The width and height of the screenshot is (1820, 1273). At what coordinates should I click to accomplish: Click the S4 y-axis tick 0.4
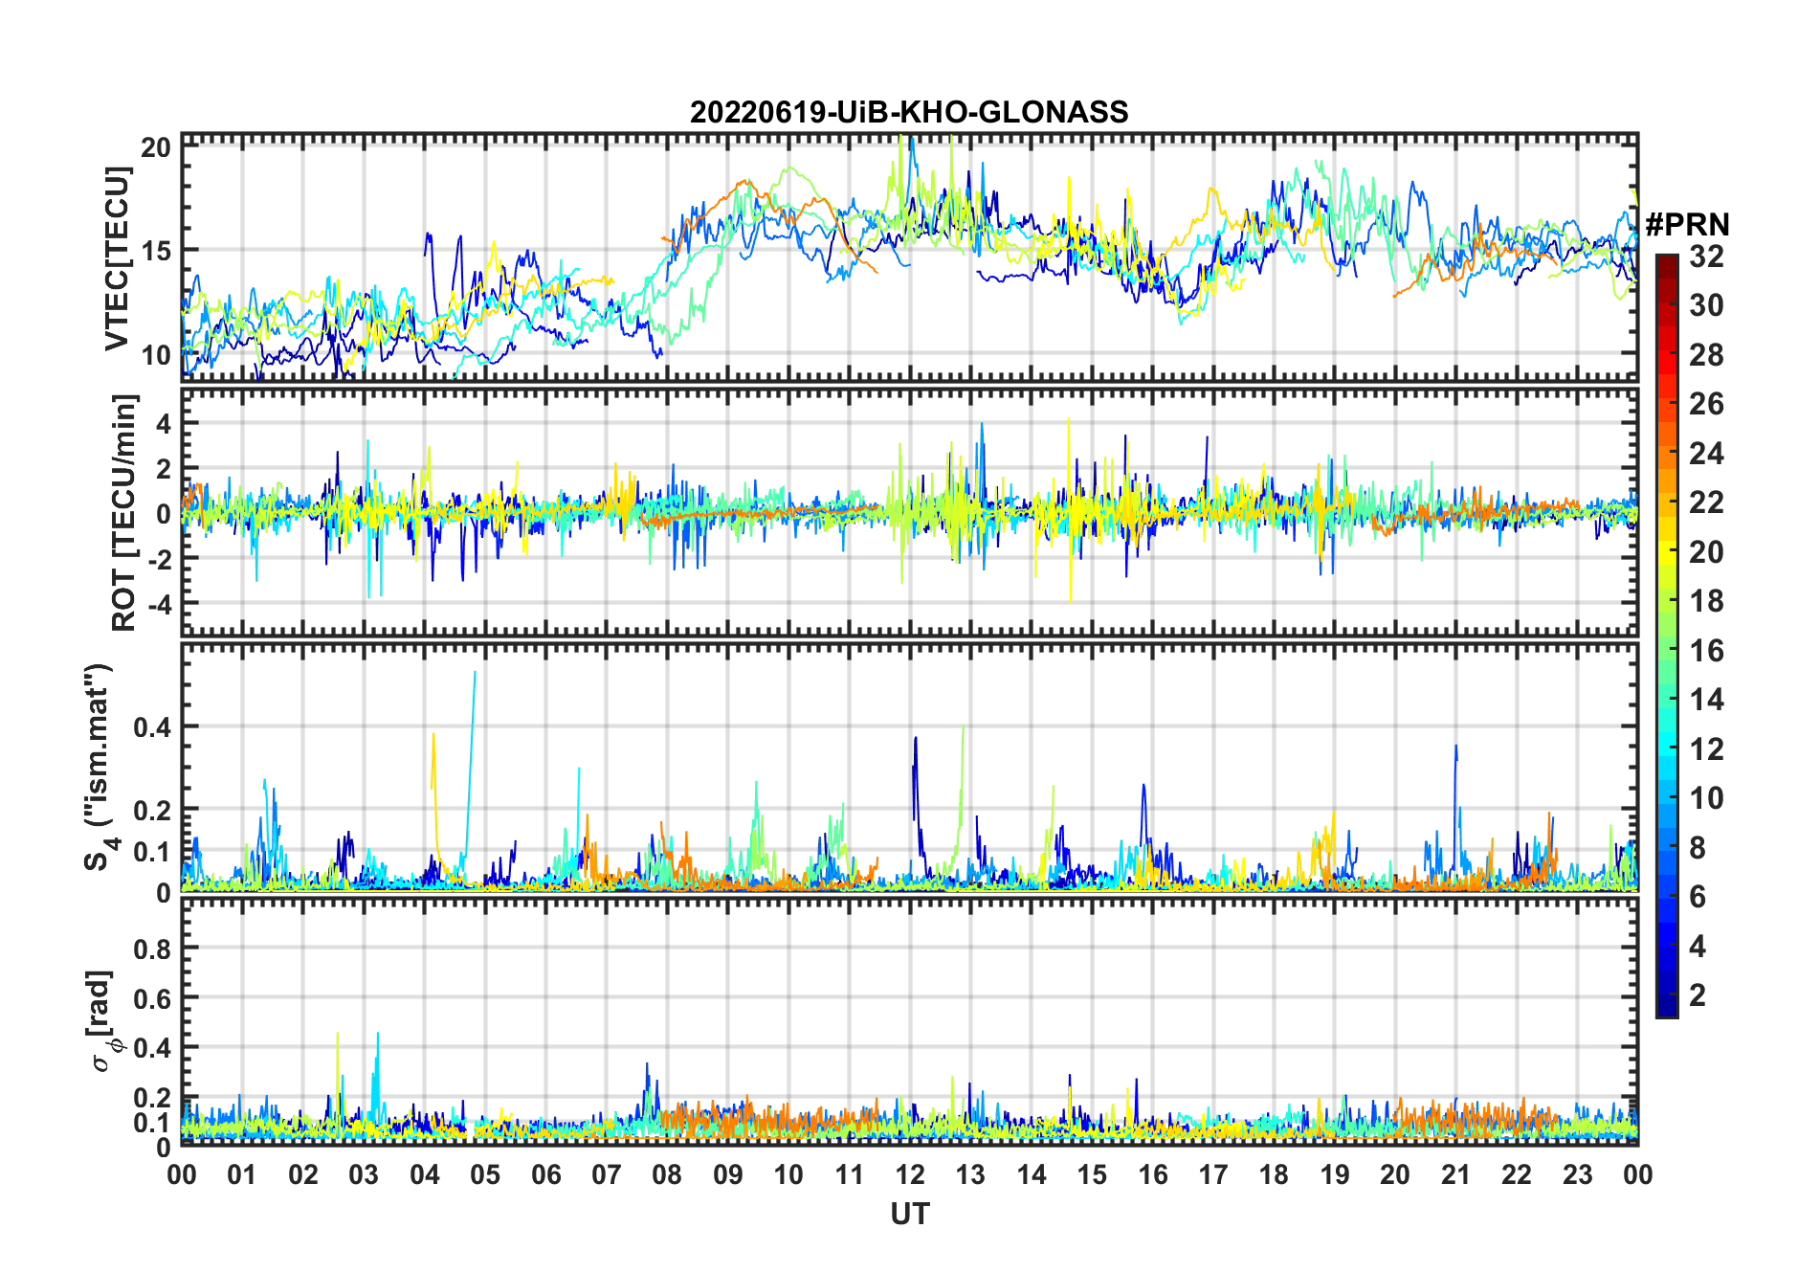[x=153, y=726]
